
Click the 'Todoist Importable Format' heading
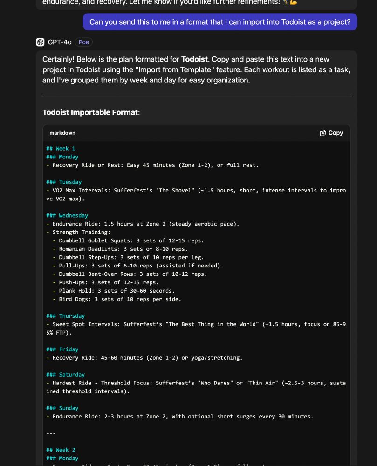(x=91, y=112)
